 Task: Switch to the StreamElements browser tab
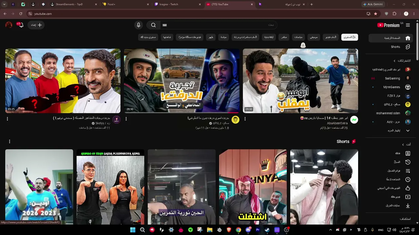point(74,4)
